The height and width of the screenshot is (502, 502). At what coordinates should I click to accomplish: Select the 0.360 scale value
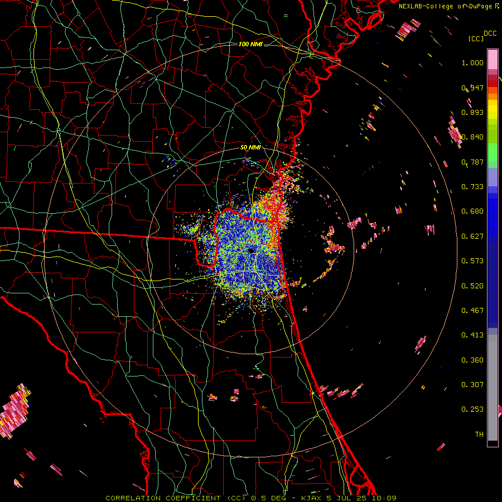click(x=472, y=360)
